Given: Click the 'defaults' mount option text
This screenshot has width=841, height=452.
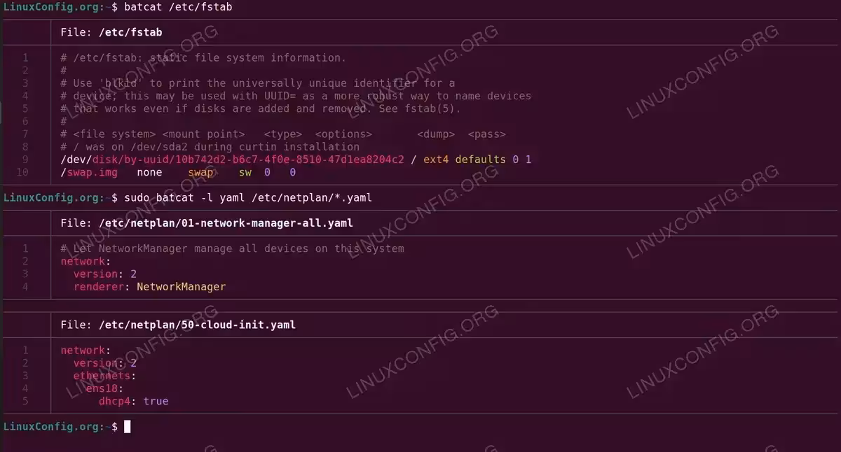Looking at the screenshot, I should coord(481,160).
